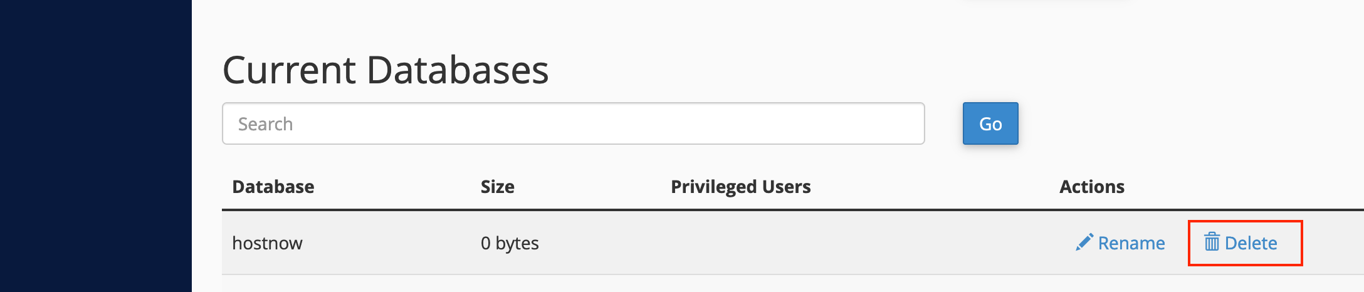Viewport: 1364px width, 292px height.
Task: Click the trash can icon for hostnow
Action: 1212,242
